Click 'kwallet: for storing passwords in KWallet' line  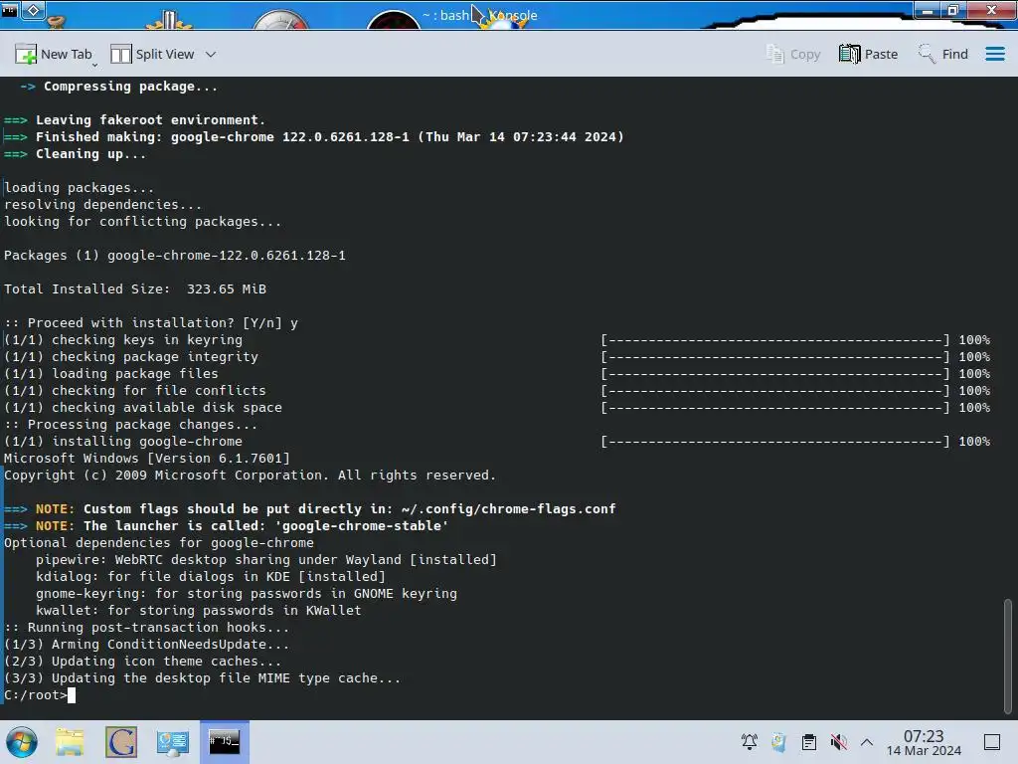pyautogui.click(x=198, y=610)
